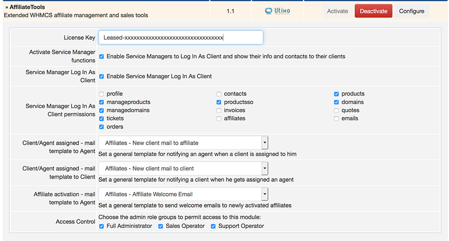Toggle the domains permission checkbox

pyautogui.click(x=336, y=102)
